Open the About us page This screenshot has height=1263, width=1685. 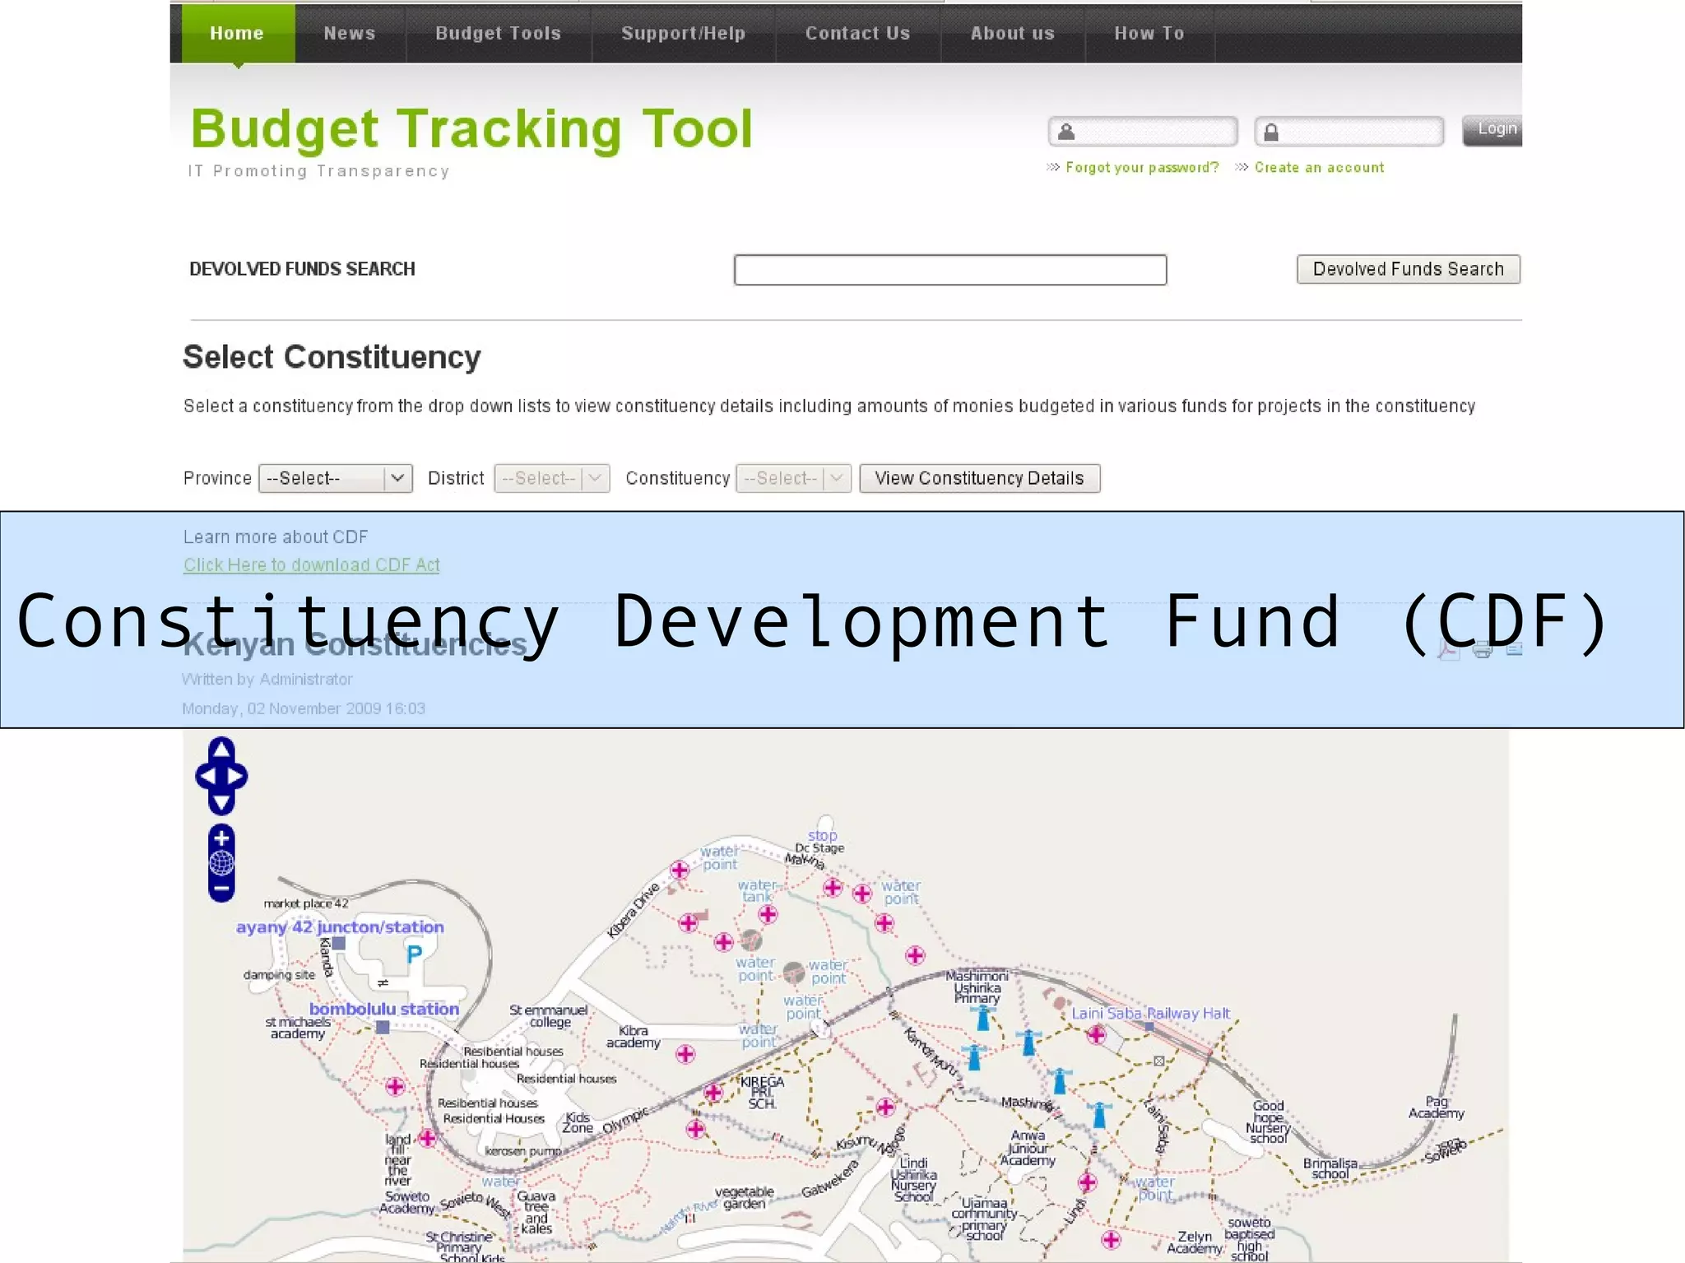point(1013,33)
